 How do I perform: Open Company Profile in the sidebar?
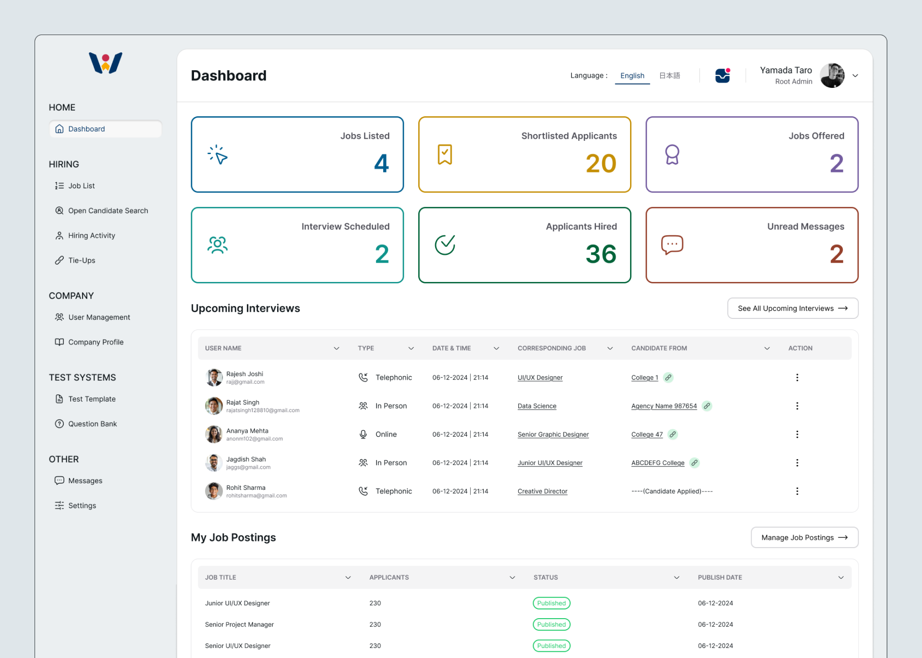tap(89, 342)
